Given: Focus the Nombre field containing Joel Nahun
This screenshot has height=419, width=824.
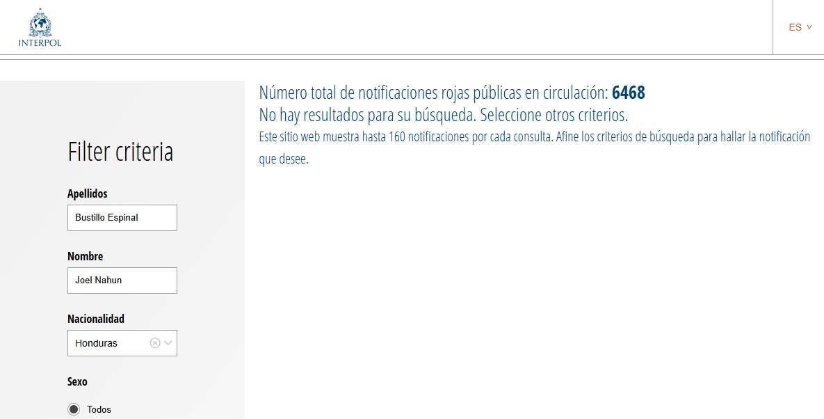Looking at the screenshot, I should pyautogui.click(x=122, y=280).
